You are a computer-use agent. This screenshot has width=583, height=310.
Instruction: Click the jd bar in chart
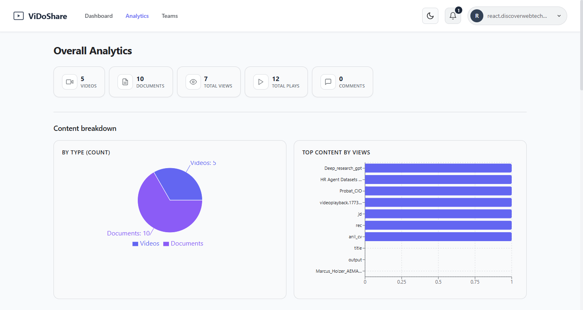pos(438,214)
